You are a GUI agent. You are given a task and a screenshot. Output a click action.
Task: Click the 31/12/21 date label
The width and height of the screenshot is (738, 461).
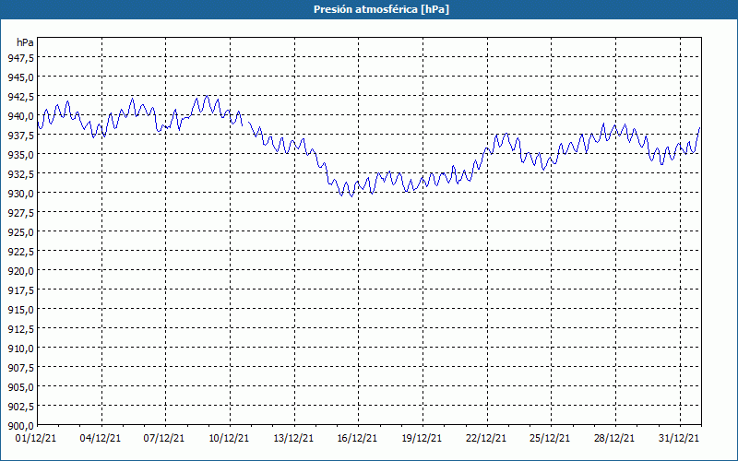click(x=679, y=438)
